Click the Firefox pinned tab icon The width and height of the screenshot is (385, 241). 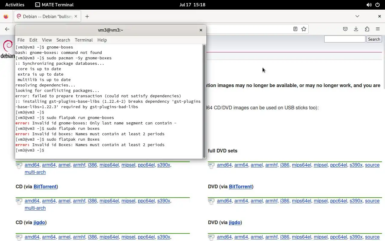point(6,17)
